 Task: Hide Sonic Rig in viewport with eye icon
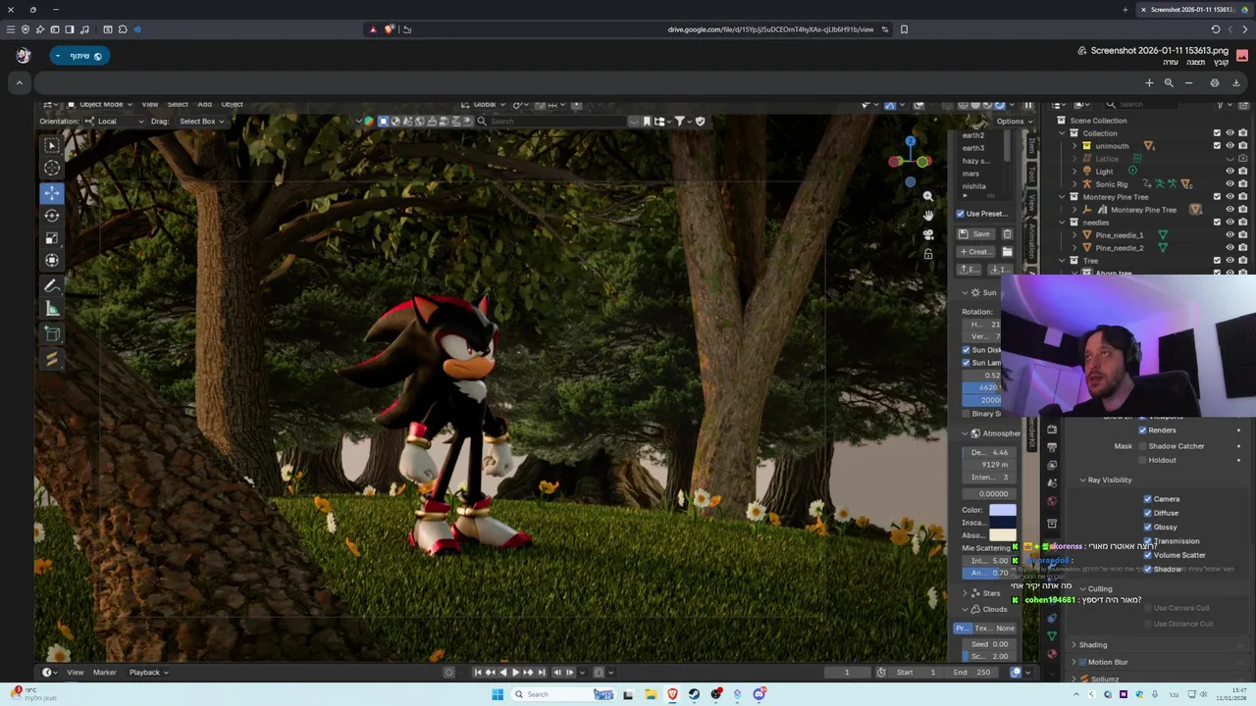(1230, 183)
